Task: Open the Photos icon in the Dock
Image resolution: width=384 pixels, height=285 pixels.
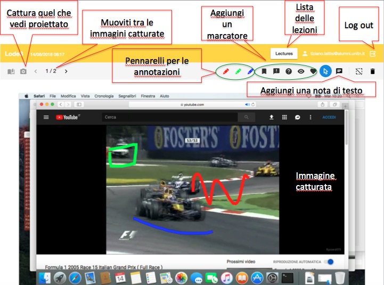Action: (181, 278)
